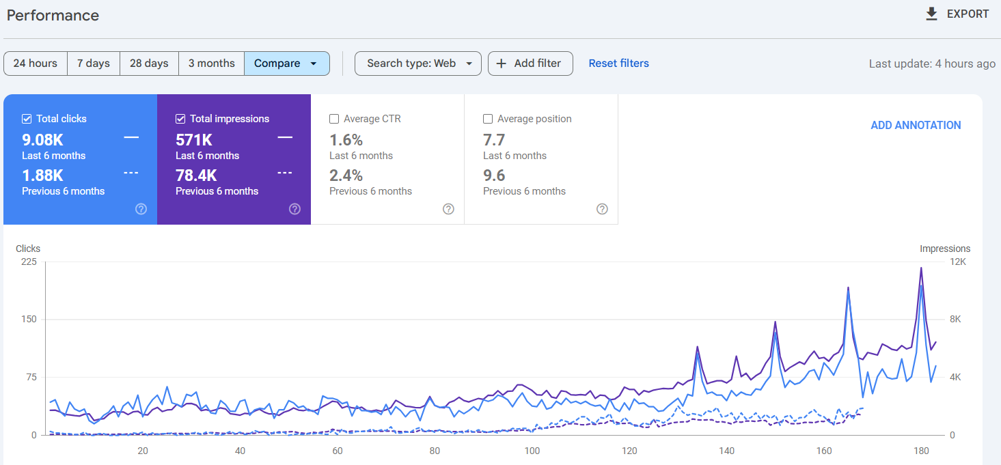
Task: Click the ADD ANNOTATION button
Action: [916, 125]
